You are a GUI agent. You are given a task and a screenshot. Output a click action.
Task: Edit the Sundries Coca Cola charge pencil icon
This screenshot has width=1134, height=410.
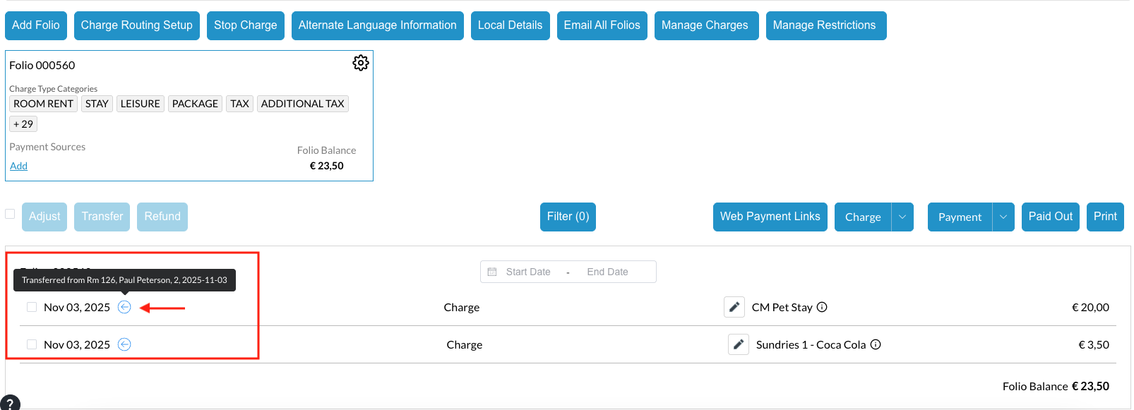click(x=739, y=344)
